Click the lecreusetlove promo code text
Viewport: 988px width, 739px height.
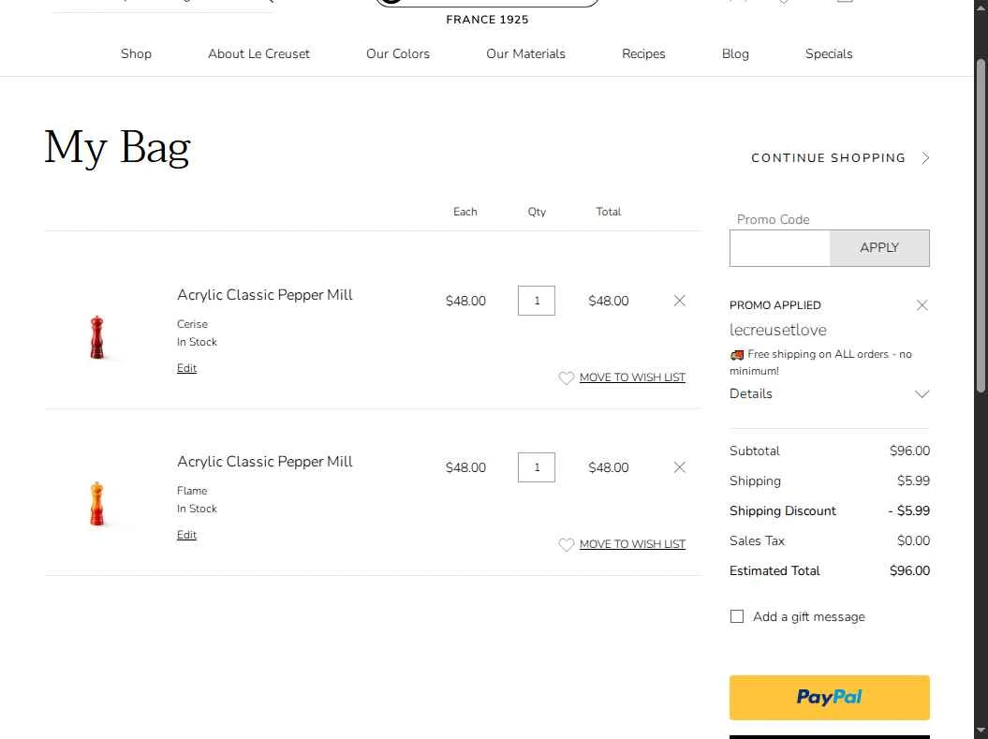pos(777,330)
